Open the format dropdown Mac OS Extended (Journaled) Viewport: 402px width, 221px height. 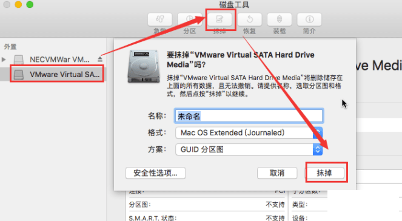point(249,133)
